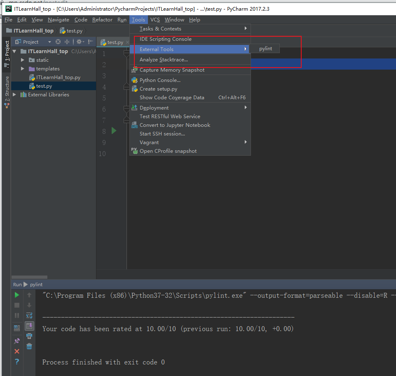Click the Up the Stack Trace arrow

point(29,295)
